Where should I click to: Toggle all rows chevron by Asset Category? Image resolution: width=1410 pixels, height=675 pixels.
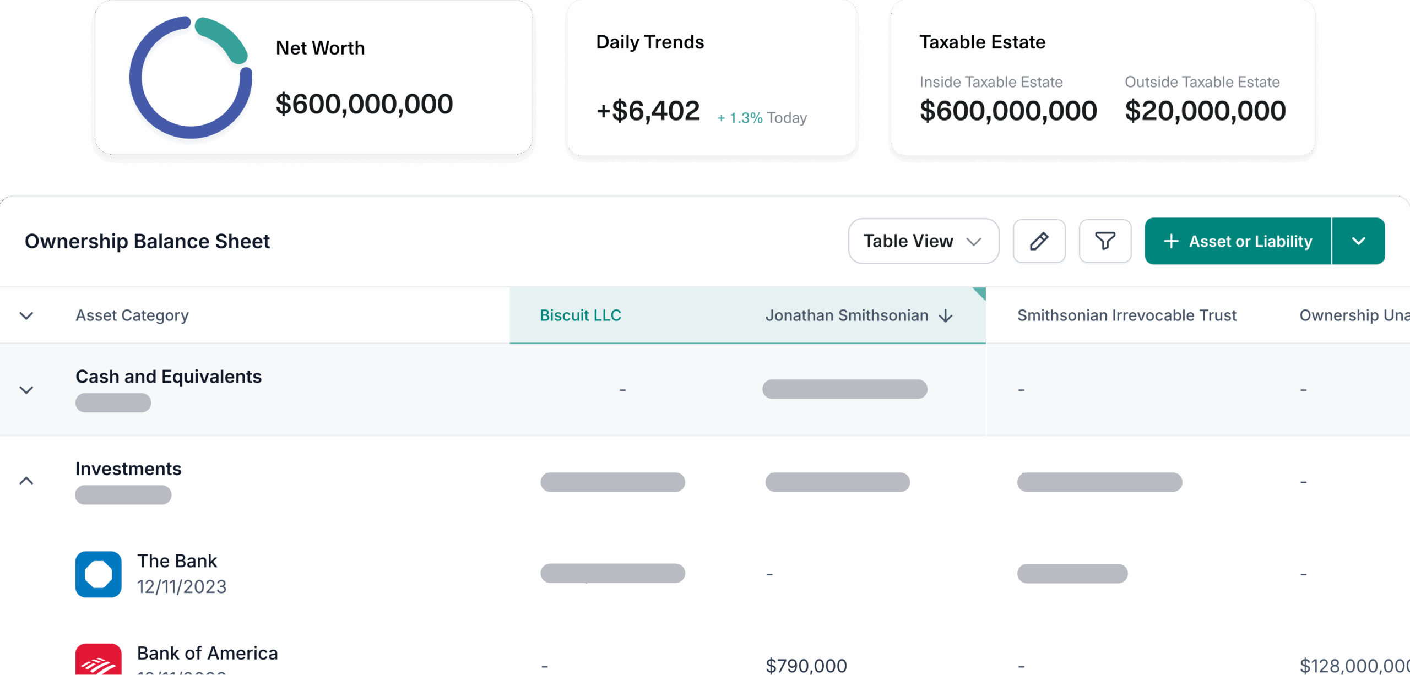click(x=26, y=315)
